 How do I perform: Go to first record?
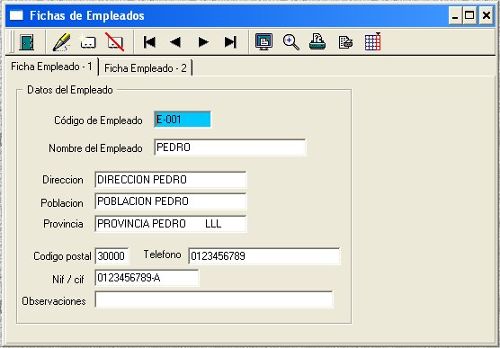[149, 42]
